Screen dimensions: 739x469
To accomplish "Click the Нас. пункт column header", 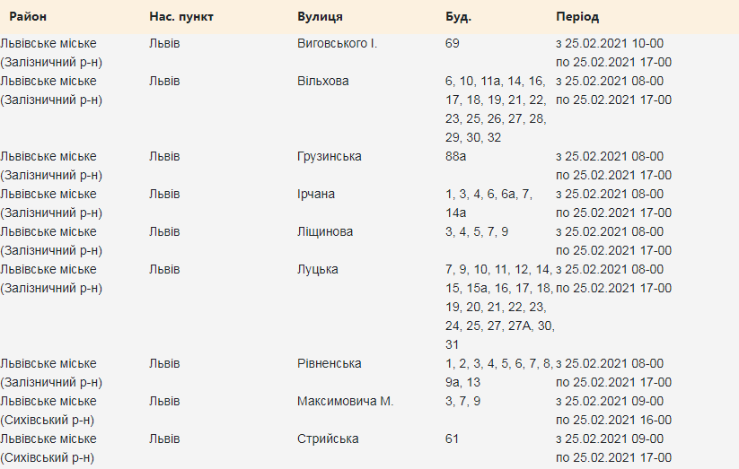I will pos(181,17).
